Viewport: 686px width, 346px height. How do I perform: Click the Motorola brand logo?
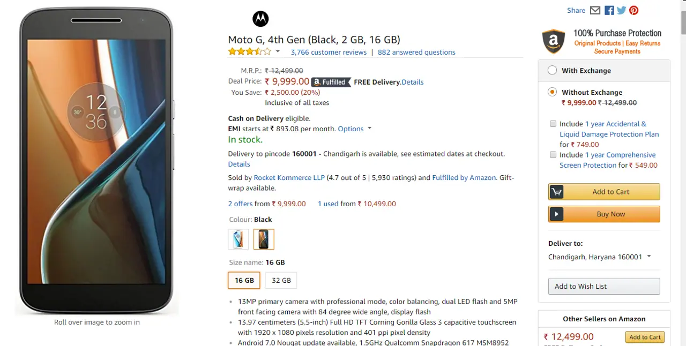point(260,19)
